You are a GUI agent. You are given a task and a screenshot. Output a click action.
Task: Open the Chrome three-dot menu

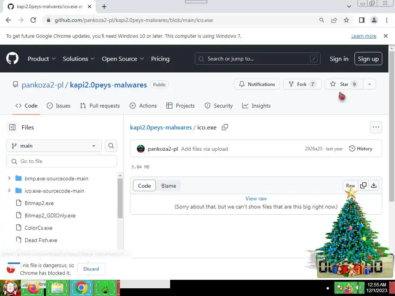[387, 20]
